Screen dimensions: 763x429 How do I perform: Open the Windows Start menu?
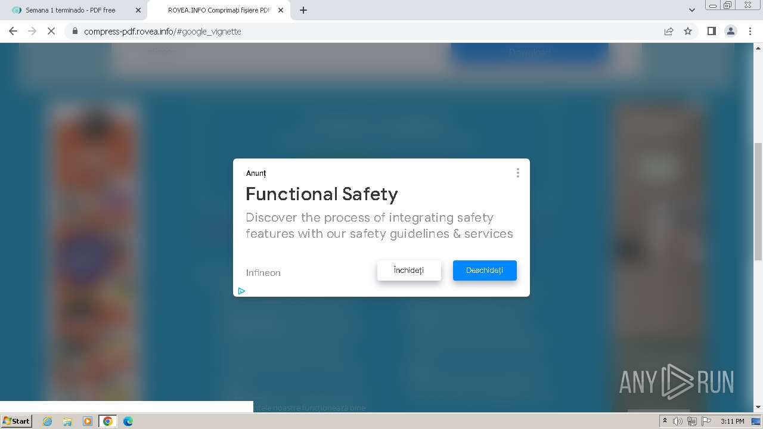tap(17, 421)
